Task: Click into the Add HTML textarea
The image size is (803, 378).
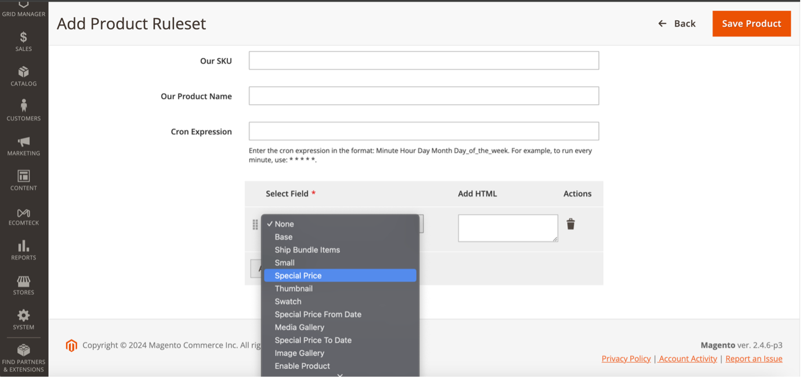Action: click(508, 228)
